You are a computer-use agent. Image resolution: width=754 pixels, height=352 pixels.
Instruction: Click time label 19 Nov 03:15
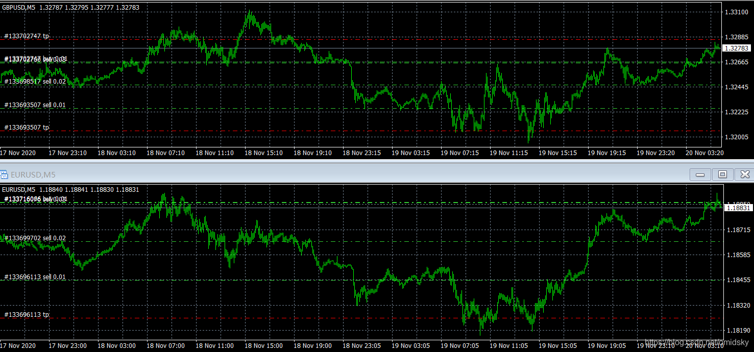tap(410, 153)
